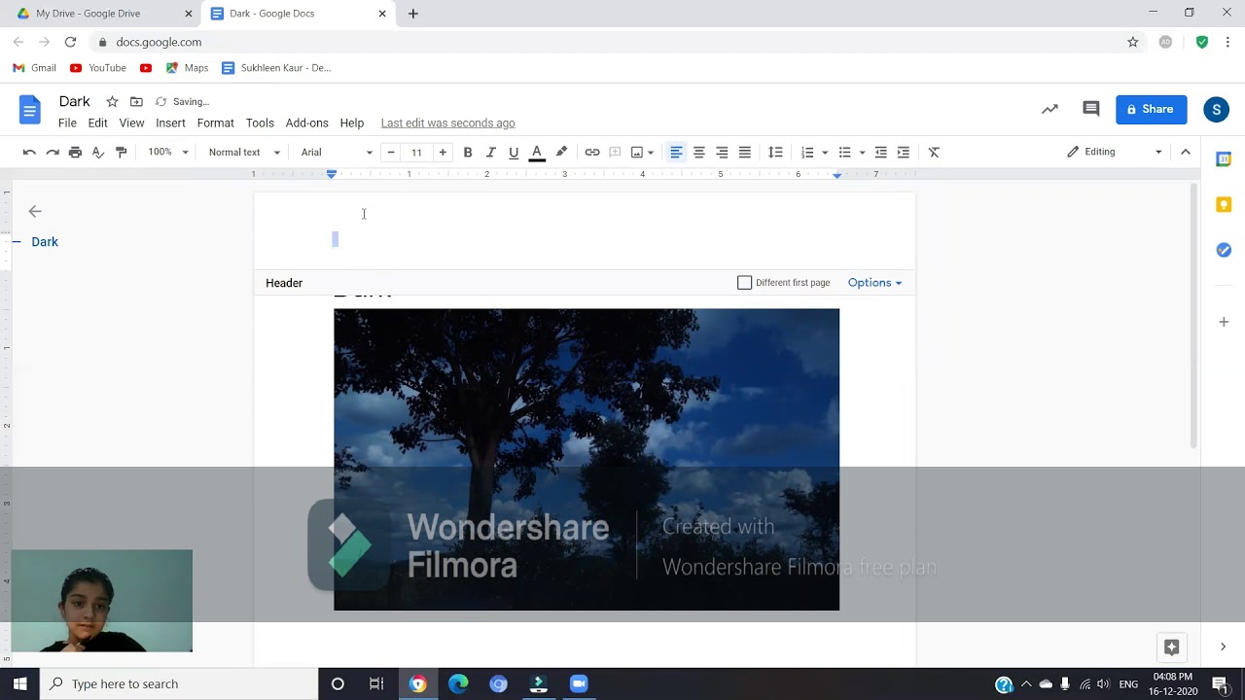This screenshot has width=1245, height=700.
Task: Click the Bulleted list icon
Action: (844, 152)
